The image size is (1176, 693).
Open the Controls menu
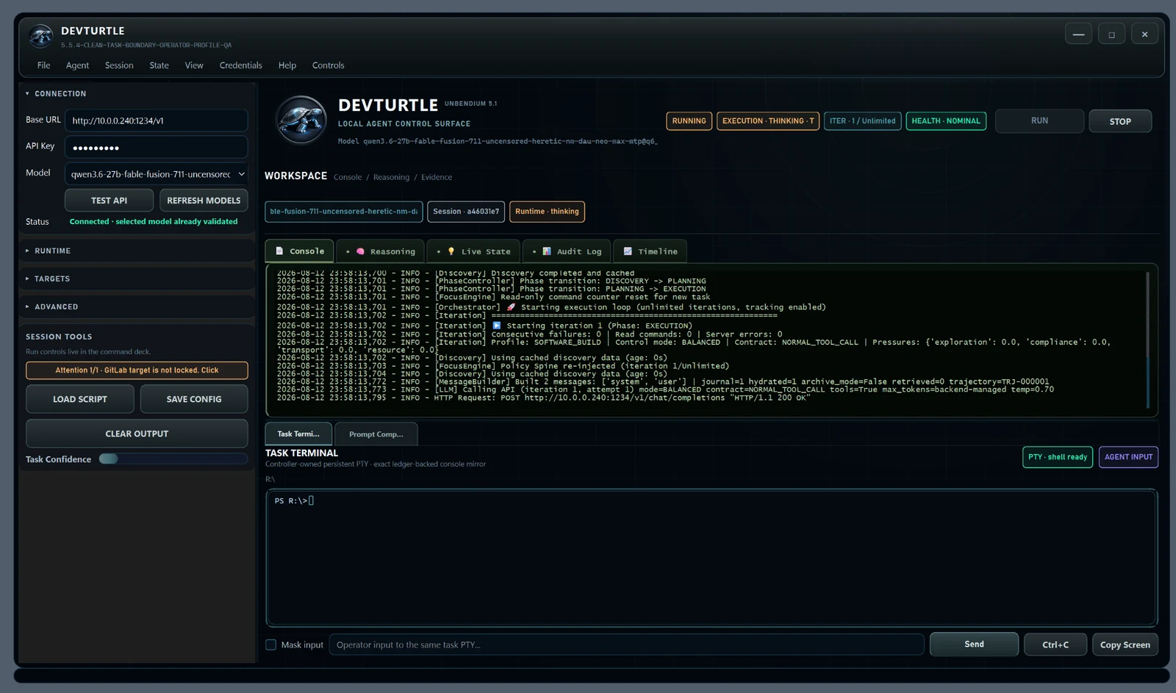[x=328, y=65]
